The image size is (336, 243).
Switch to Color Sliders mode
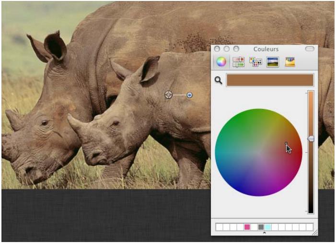[239, 62]
